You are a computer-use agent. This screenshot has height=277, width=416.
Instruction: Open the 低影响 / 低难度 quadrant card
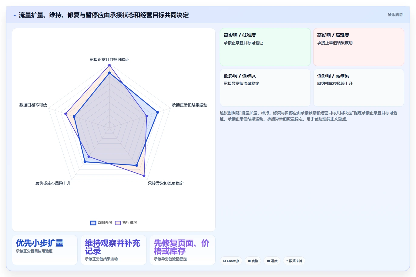point(265,88)
